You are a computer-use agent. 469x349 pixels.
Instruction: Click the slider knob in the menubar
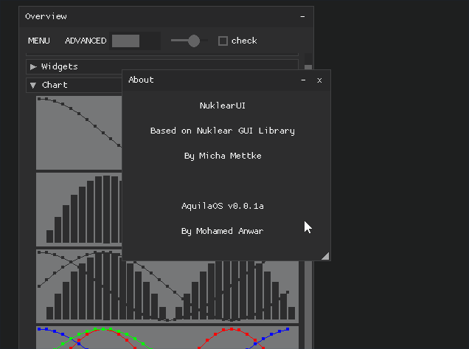click(194, 41)
